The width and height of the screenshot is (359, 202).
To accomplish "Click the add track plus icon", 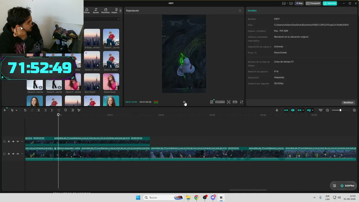I will [4, 110].
